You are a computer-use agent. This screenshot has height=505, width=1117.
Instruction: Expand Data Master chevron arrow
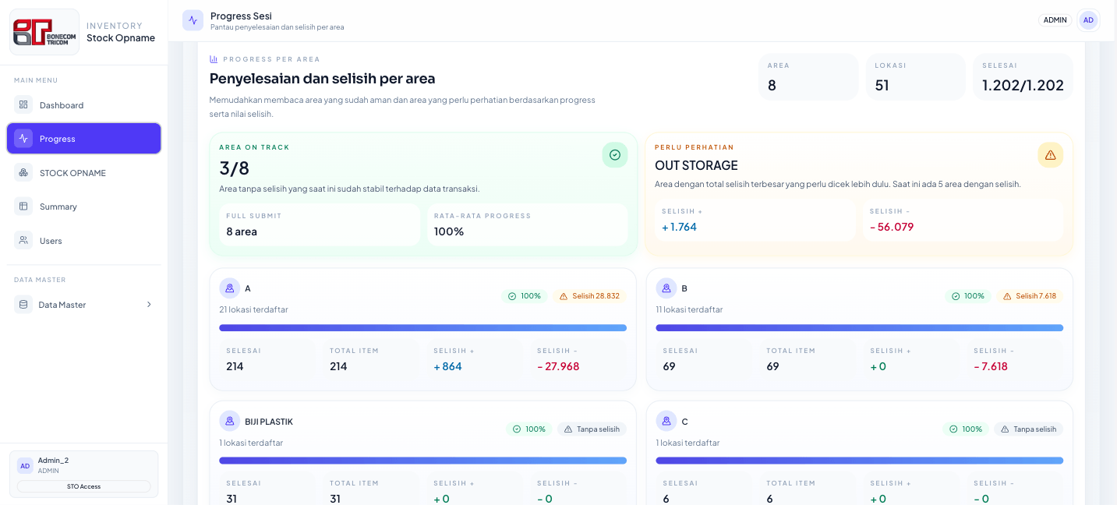149,305
